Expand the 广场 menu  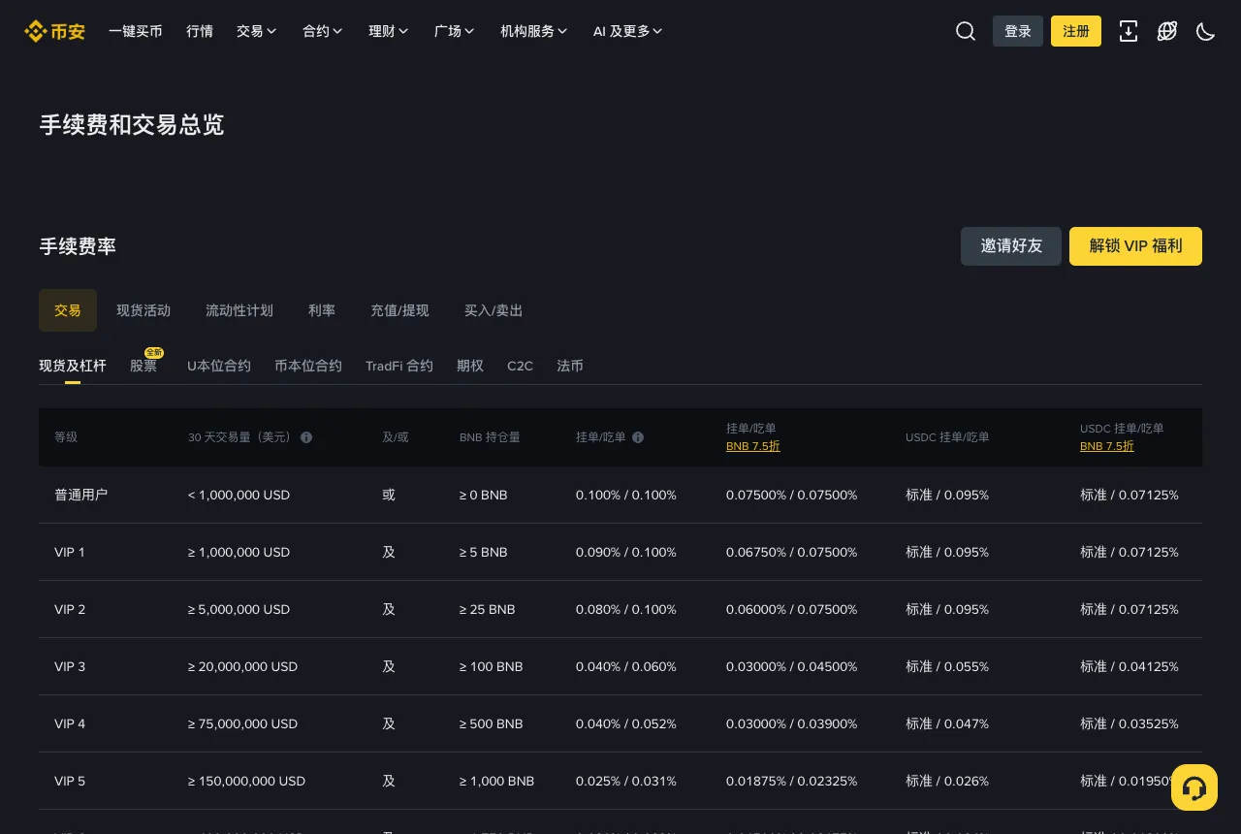click(x=455, y=31)
